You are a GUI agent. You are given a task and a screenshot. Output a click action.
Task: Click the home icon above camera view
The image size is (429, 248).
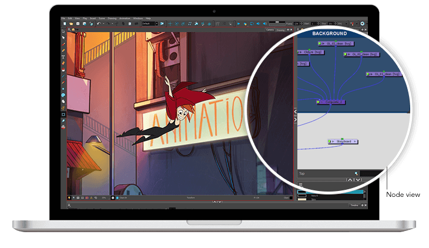pyautogui.click(x=73, y=29)
